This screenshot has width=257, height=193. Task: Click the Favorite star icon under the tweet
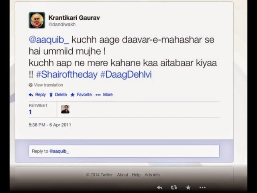72,95
